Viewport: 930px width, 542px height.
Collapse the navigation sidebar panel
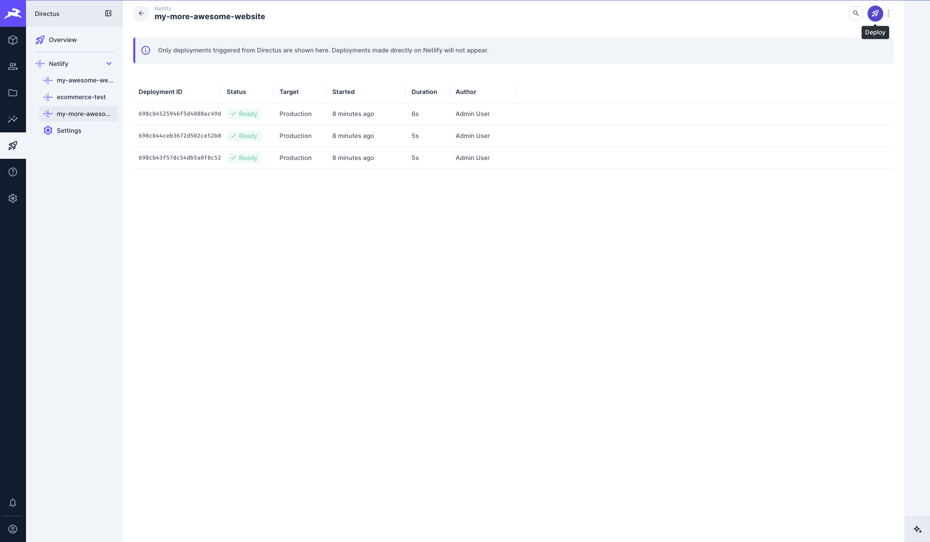[x=108, y=13]
